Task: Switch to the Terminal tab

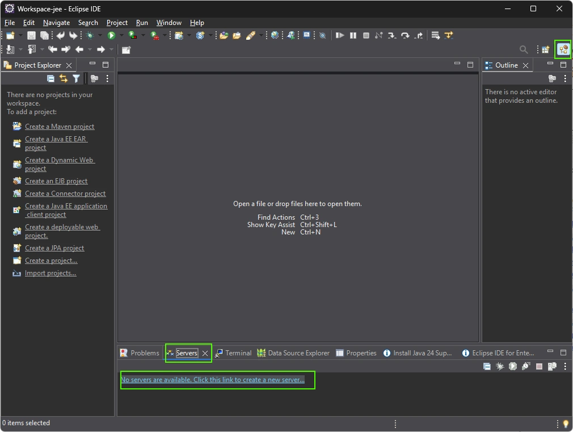Action: click(234, 353)
